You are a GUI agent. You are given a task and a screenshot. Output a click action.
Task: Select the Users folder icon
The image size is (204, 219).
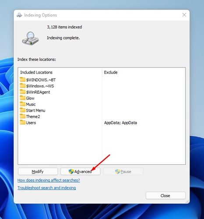23,123
